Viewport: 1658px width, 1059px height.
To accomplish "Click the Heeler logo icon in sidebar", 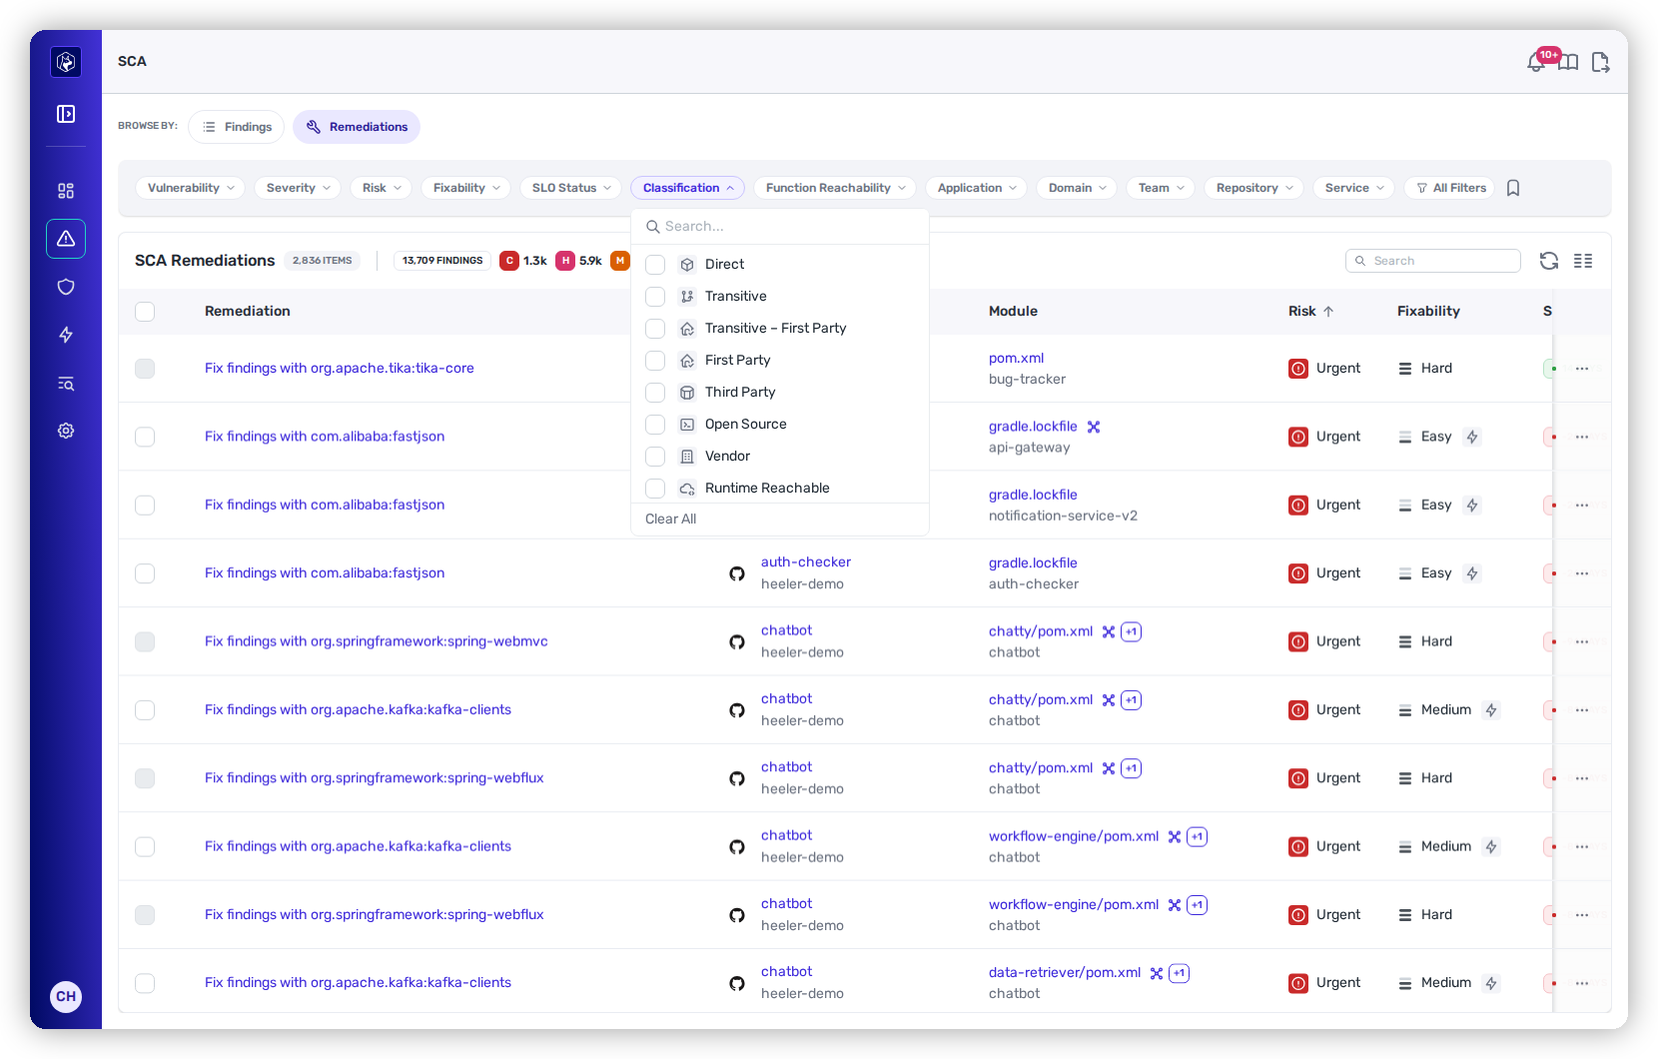I will pyautogui.click(x=66, y=62).
